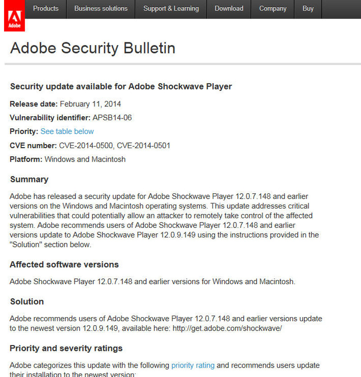Click the Buy navigation item
This screenshot has width=361, height=377.
[x=308, y=9]
